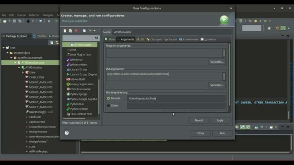Click the configuration list horizontal scrollbar

[74, 118]
